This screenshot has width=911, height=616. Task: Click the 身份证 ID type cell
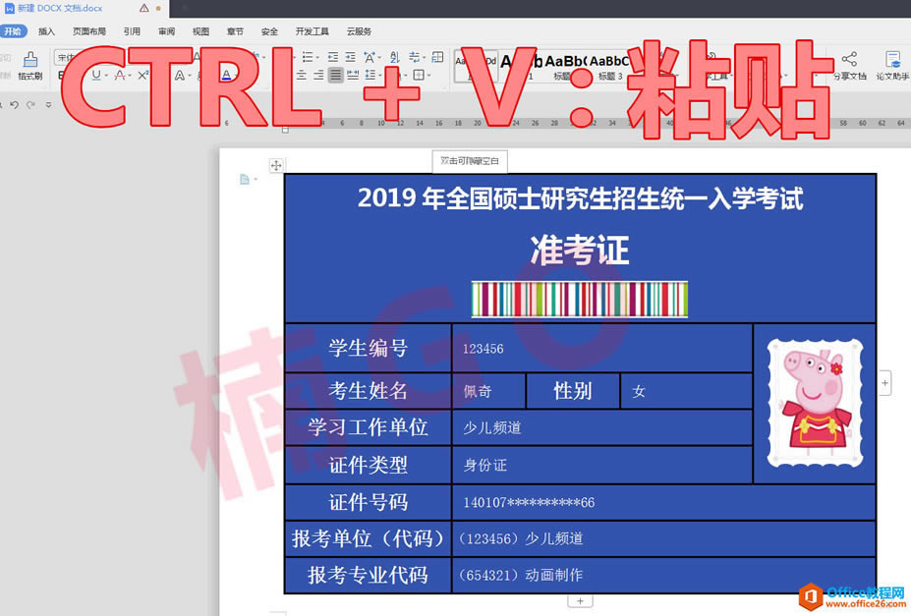click(x=601, y=465)
